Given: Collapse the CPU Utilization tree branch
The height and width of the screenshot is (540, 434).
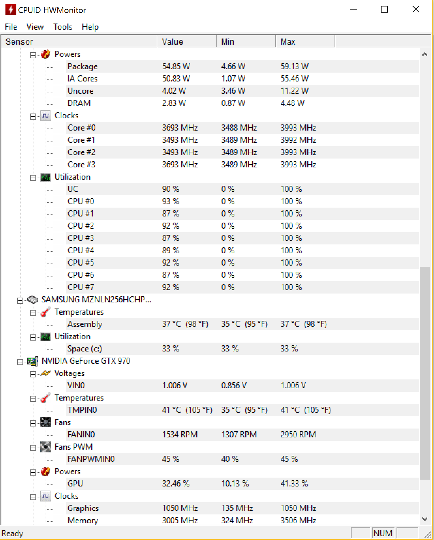Looking at the screenshot, I should click(x=33, y=178).
